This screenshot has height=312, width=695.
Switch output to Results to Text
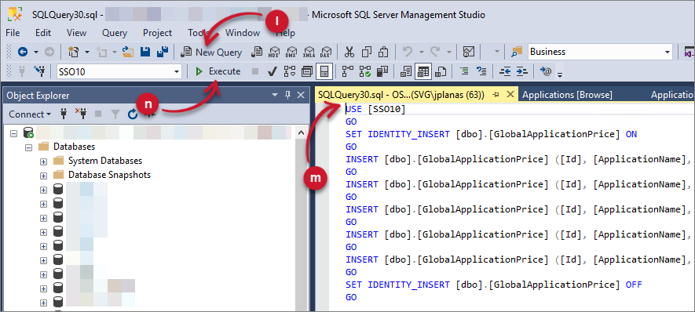pyautogui.click(x=406, y=71)
